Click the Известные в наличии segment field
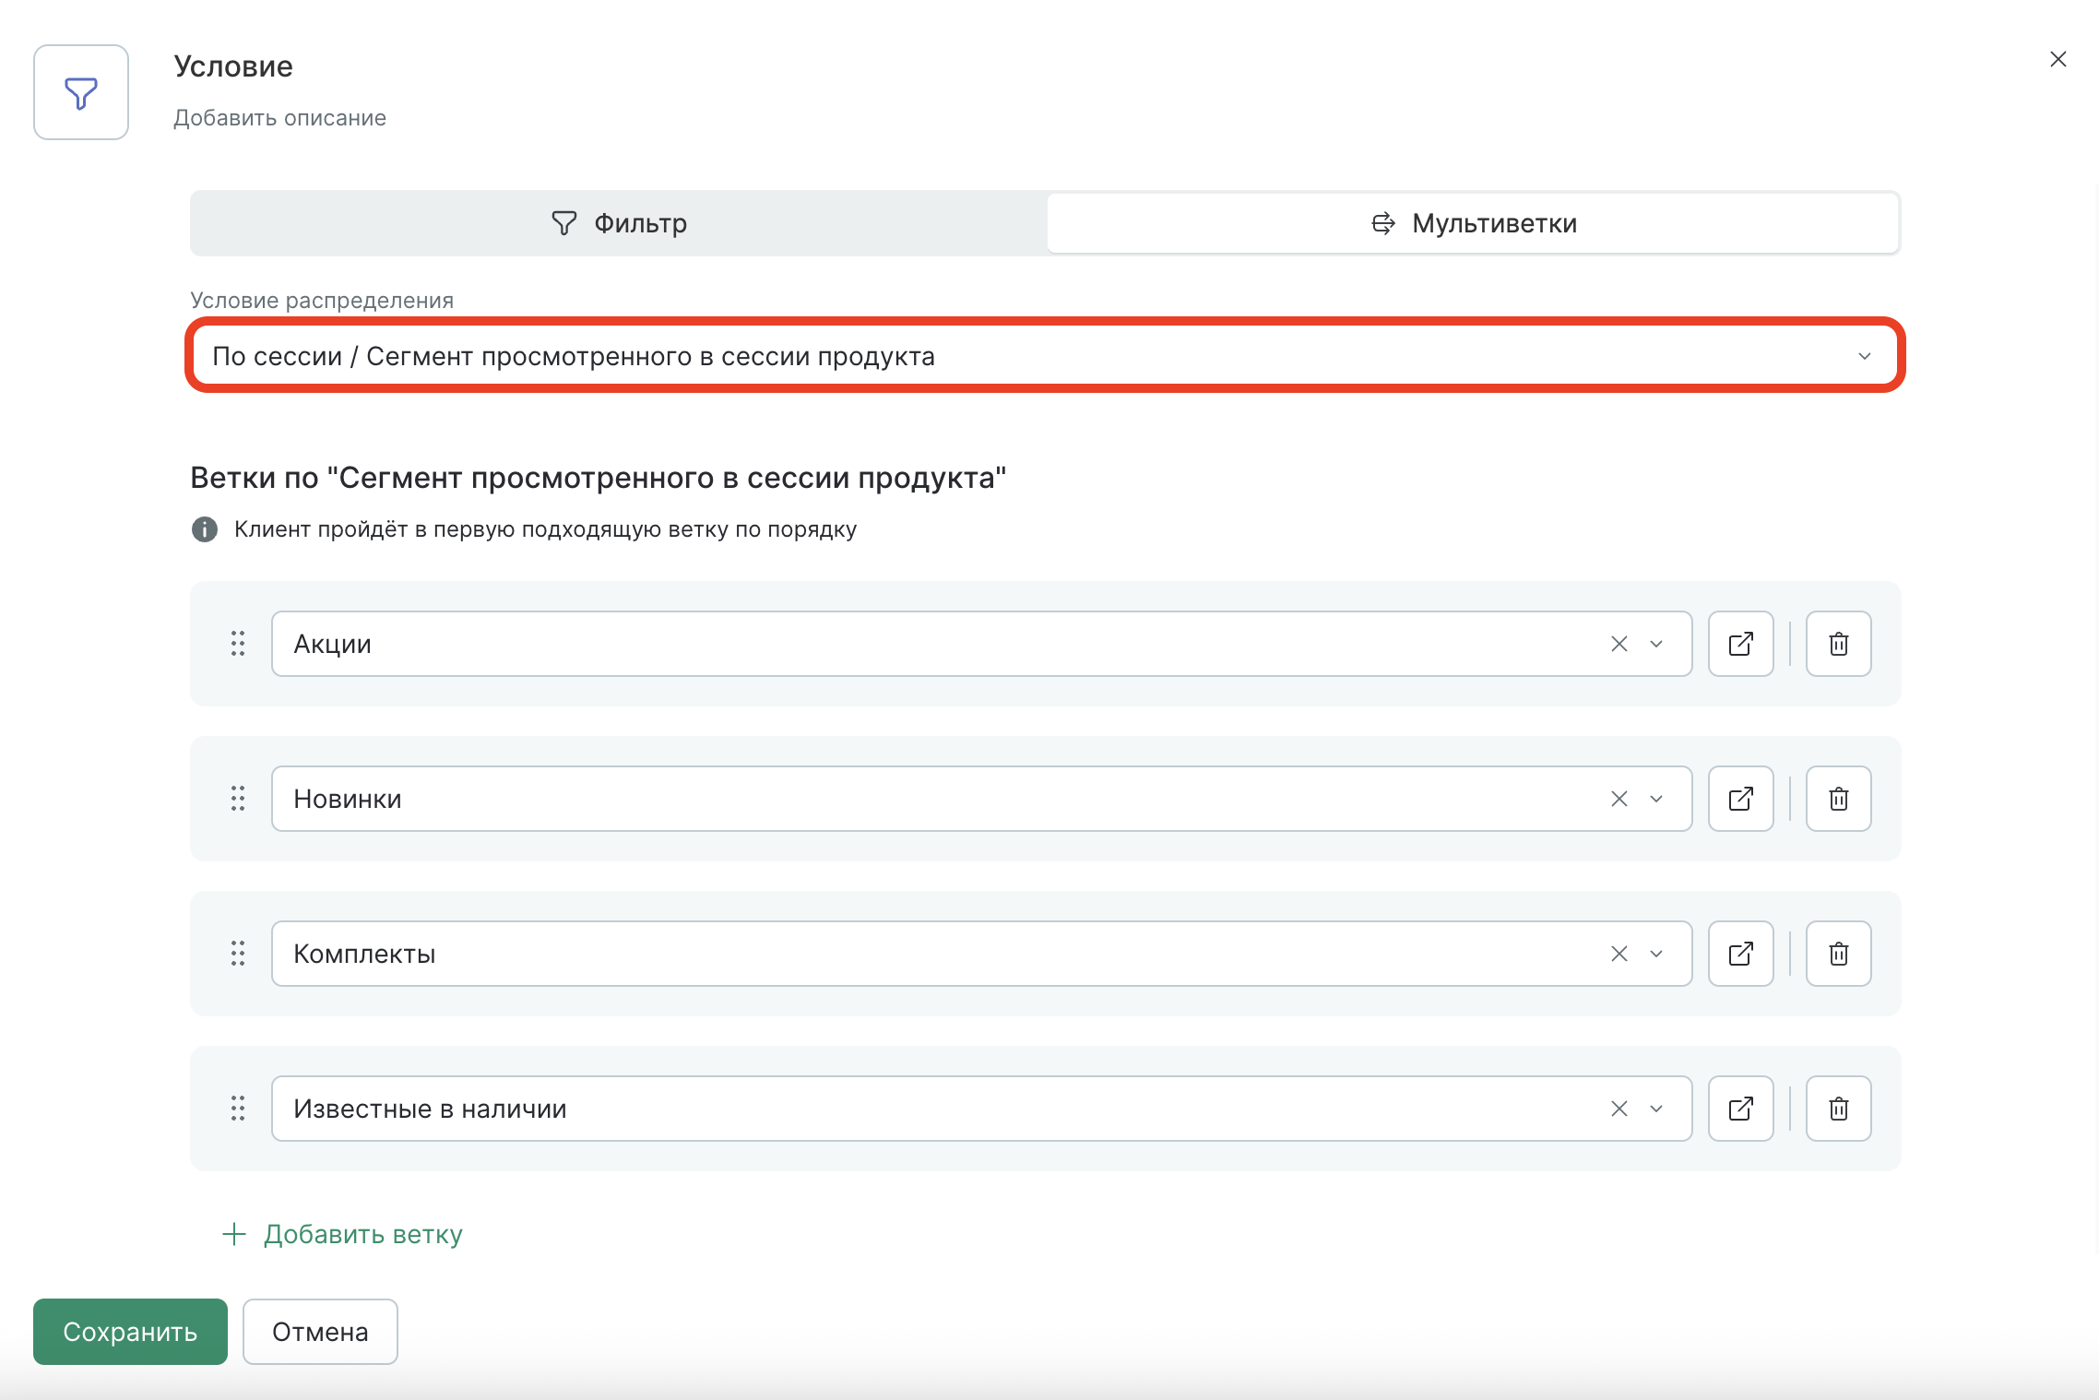The width and height of the screenshot is (2099, 1400). point(981,1109)
